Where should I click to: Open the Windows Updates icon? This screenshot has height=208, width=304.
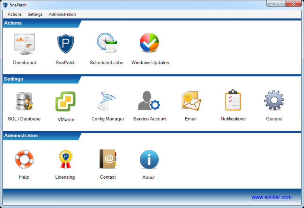click(x=149, y=42)
